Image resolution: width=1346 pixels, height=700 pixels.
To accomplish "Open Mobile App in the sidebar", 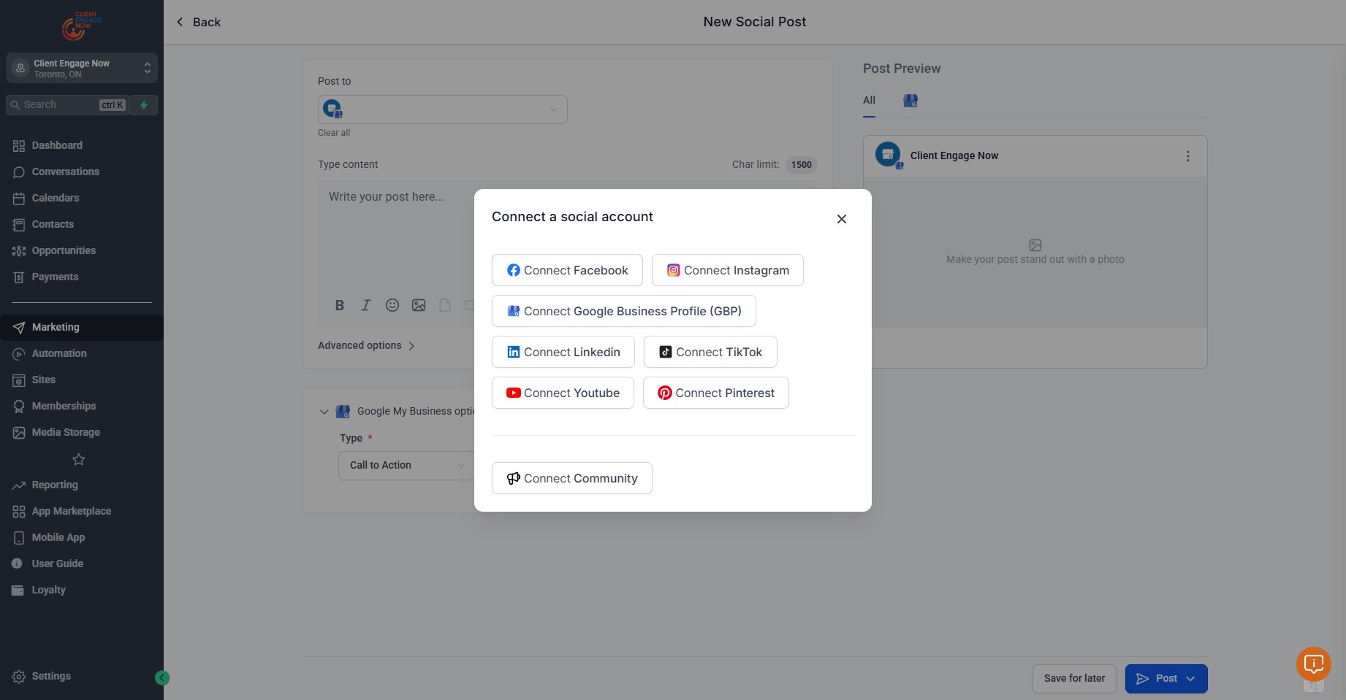I will (x=82, y=537).
